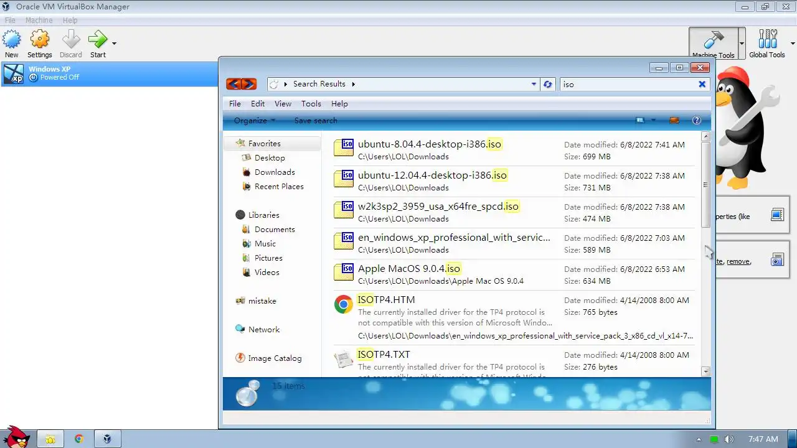The height and width of the screenshot is (448, 797).
Task: Click the refresh button beside address bar
Action: coord(547,84)
